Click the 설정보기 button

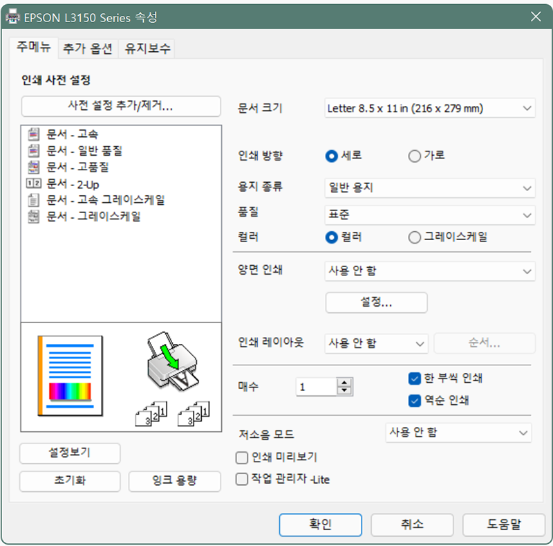coord(70,453)
